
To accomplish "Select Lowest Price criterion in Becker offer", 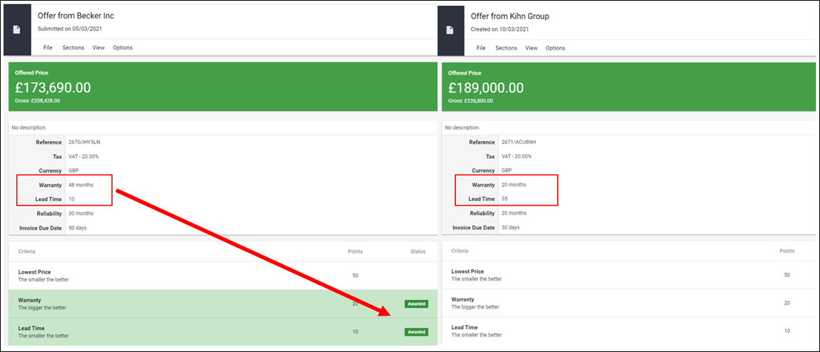I will pos(223,276).
